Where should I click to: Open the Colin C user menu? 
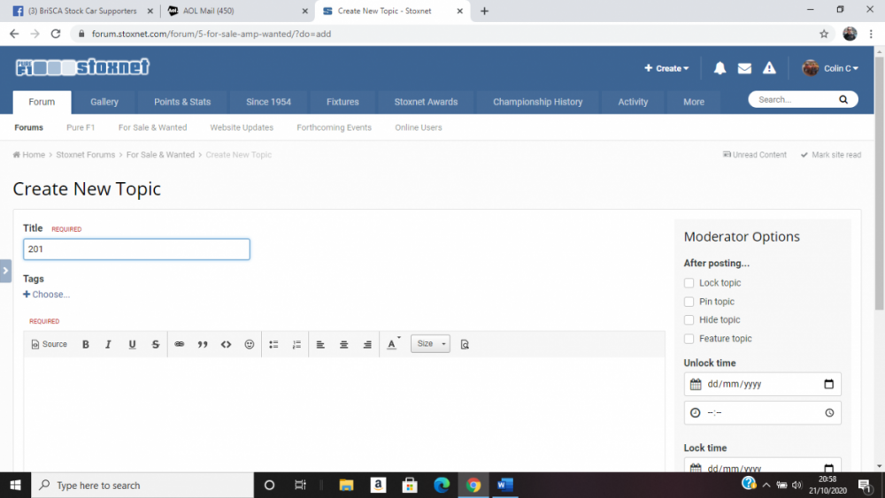830,68
